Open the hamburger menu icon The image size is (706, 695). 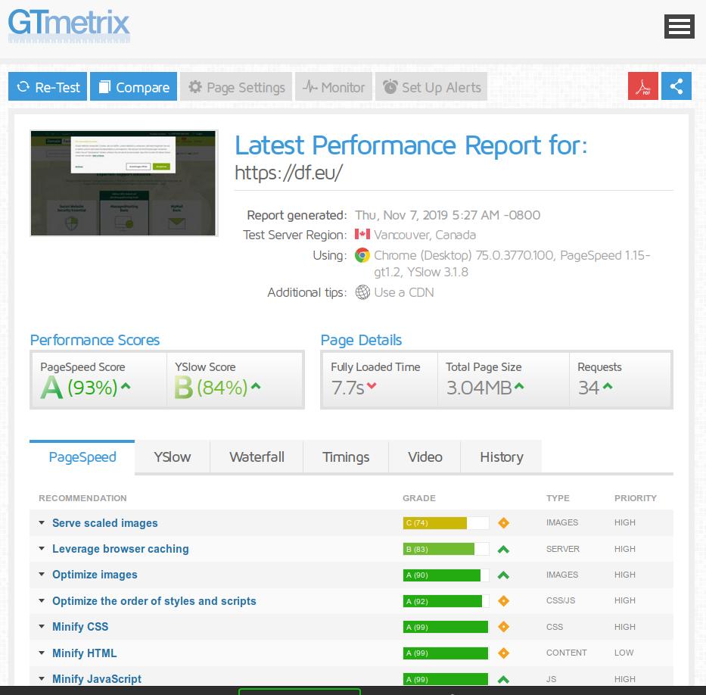click(679, 26)
